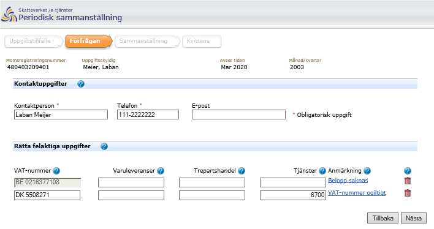Open the Belopp saknas remark link
Viewport: 434px width, 229px height.
(x=348, y=181)
